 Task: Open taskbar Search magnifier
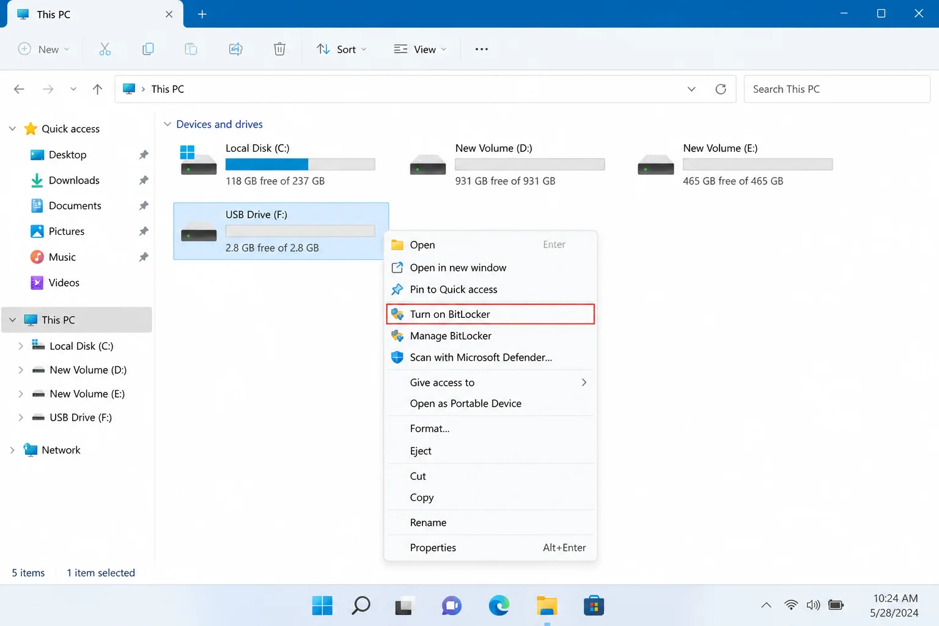point(361,606)
